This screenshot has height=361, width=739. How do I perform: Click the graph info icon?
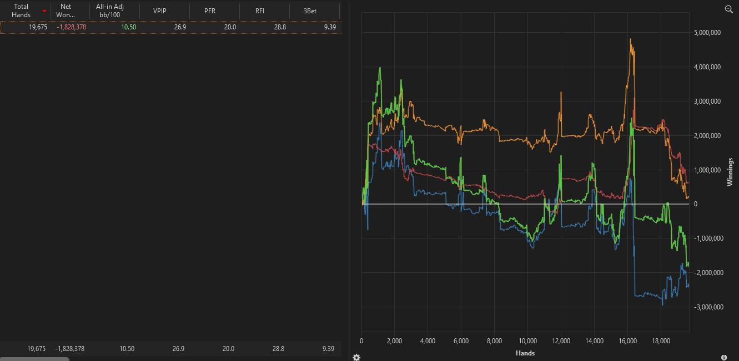pos(724,358)
